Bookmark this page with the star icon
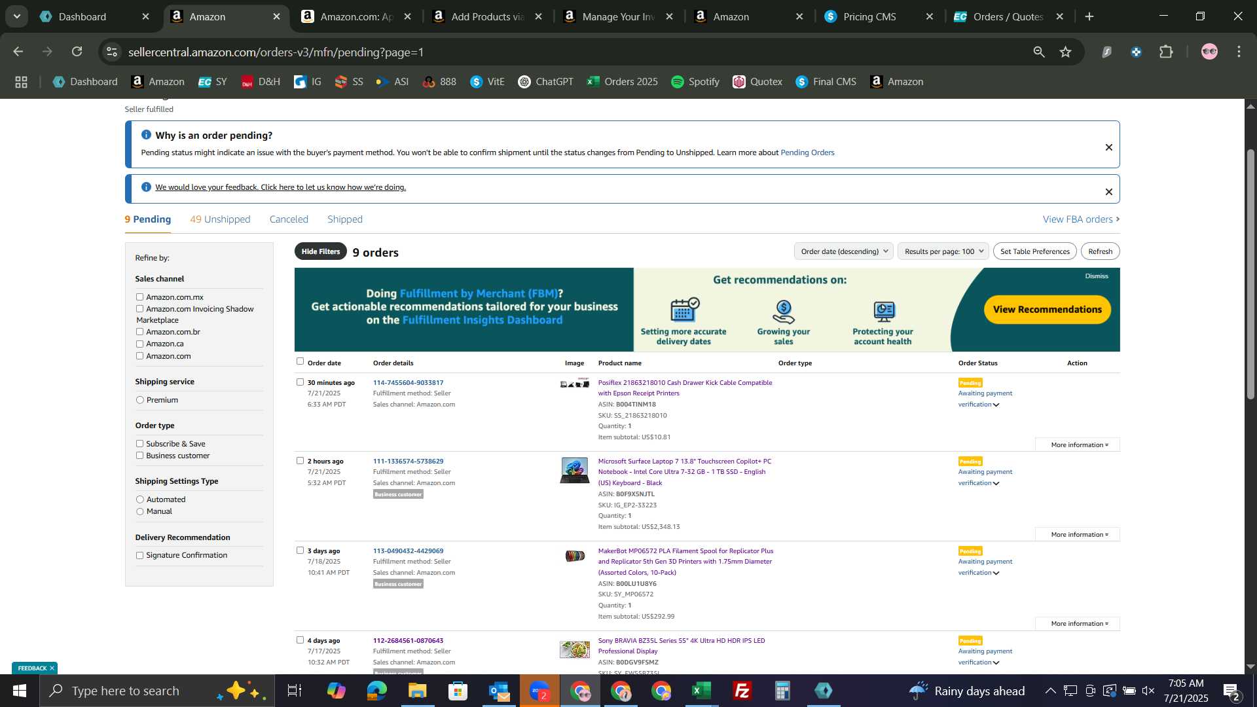This screenshot has height=707, width=1257. tap(1066, 52)
